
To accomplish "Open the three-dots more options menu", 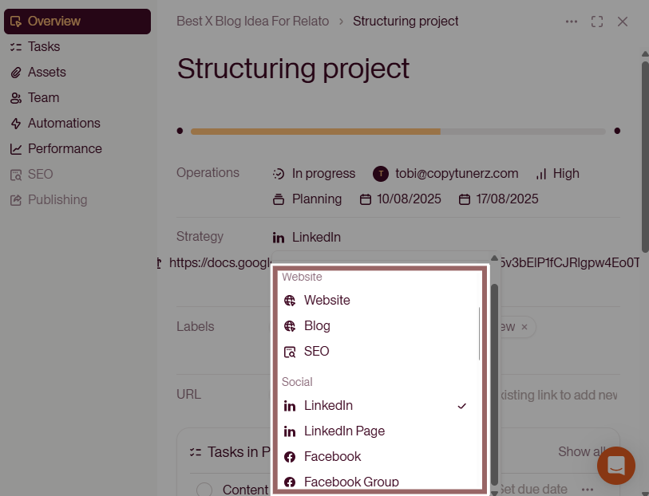I will coord(572,22).
